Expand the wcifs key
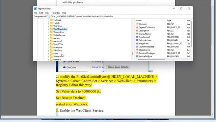This screenshot has width=216, height=122. [48, 54]
